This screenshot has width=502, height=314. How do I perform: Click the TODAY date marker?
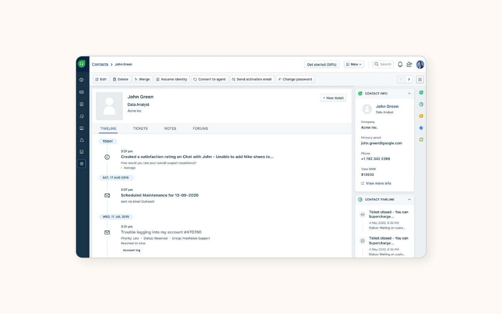point(108,141)
